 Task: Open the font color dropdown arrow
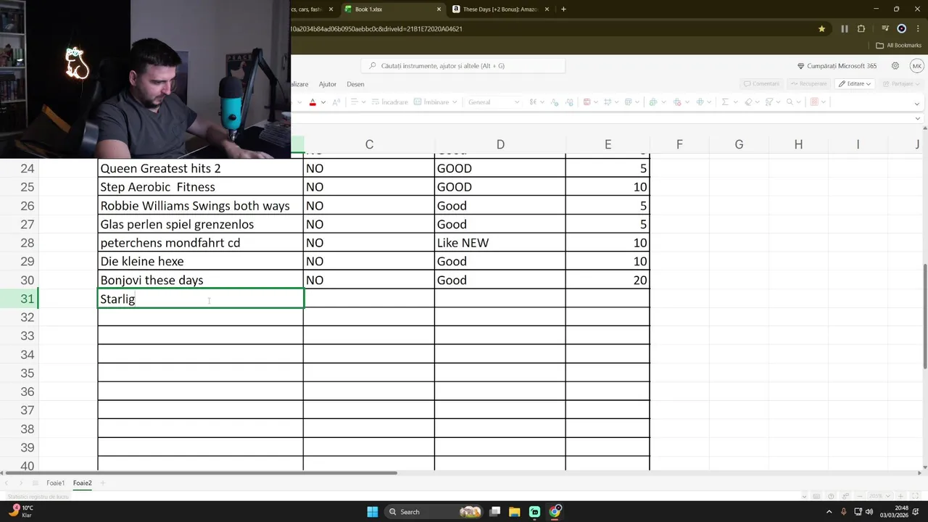point(323,102)
